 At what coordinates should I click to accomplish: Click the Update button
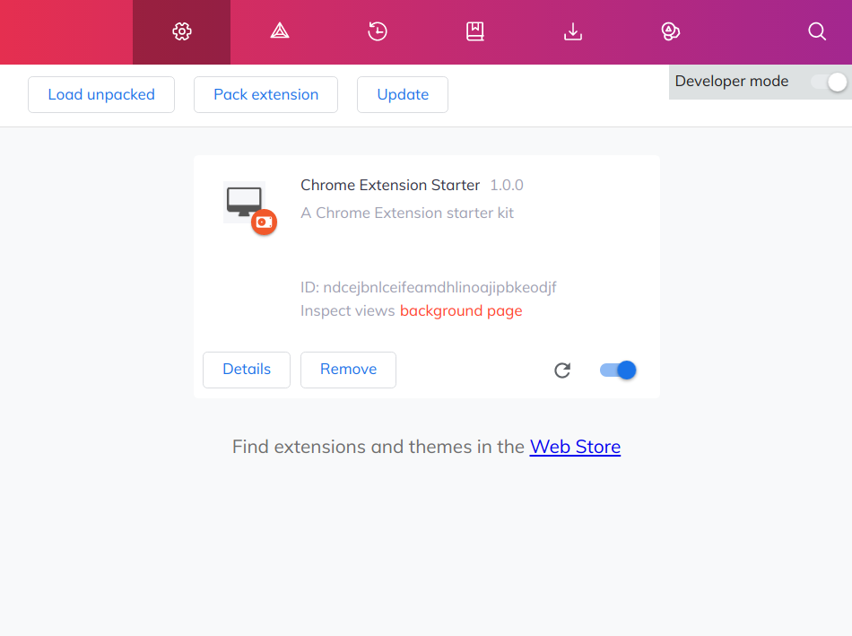(x=403, y=94)
